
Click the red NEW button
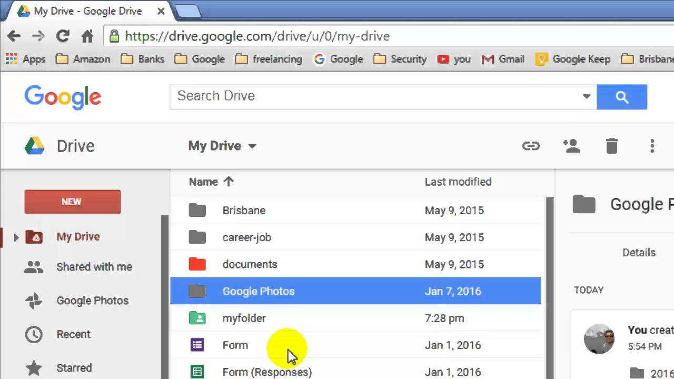72,202
